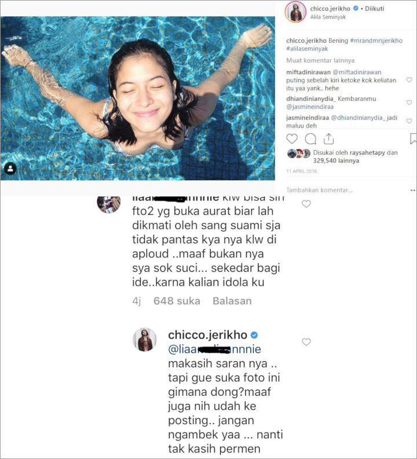This screenshot has height=459, width=417.
Task: Like miftadinirawan's comment
Action: 409,79
